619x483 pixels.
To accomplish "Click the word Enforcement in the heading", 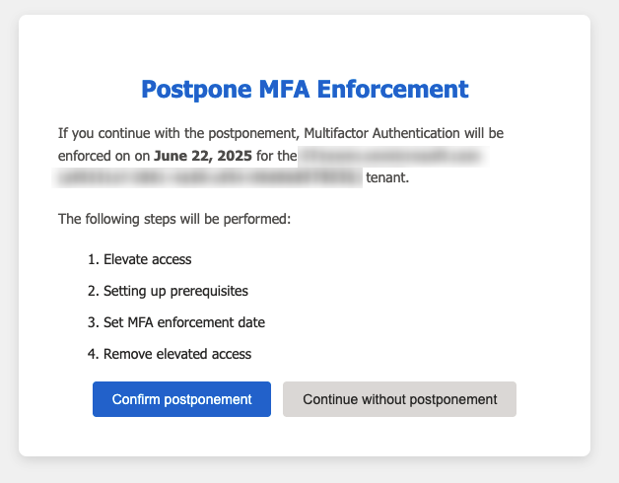I will pos(391,90).
